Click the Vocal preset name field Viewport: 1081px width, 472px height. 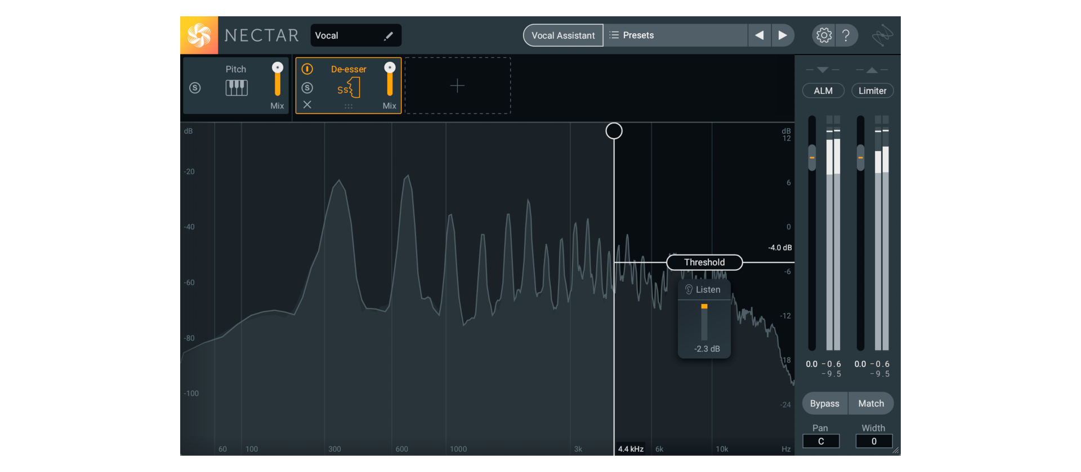click(x=356, y=35)
